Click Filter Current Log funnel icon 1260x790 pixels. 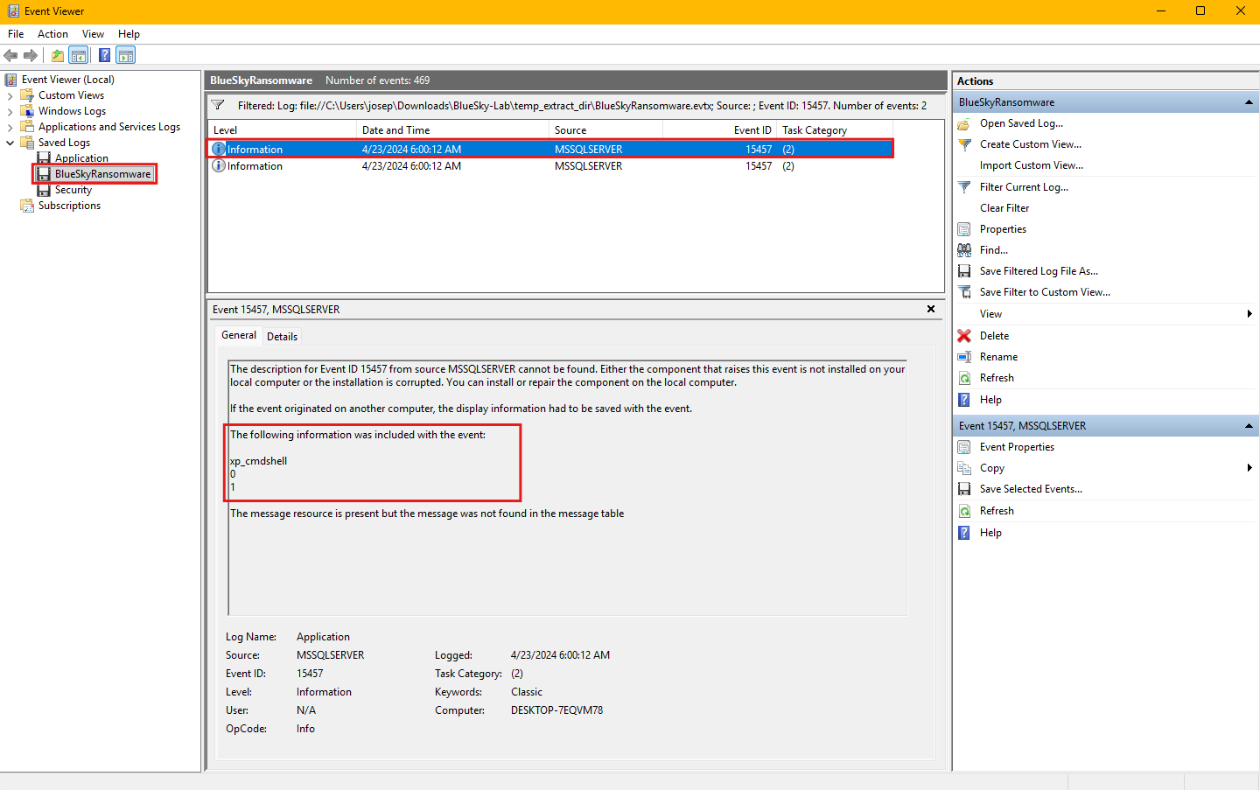(964, 187)
